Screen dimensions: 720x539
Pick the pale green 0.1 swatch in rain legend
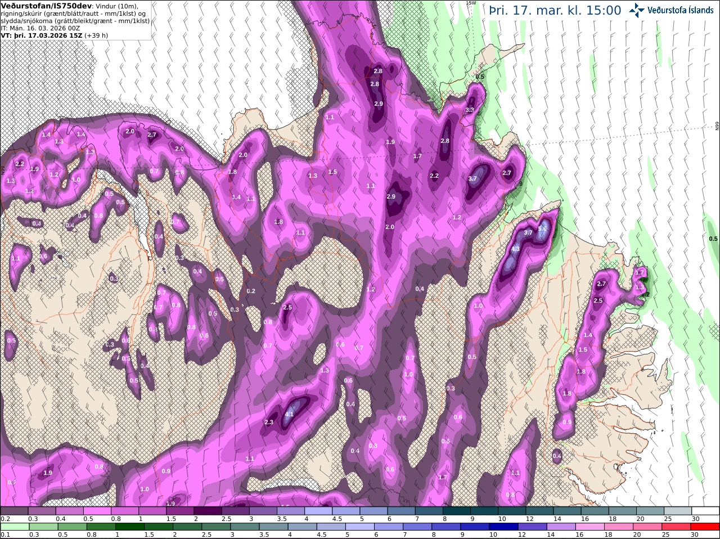[15, 527]
